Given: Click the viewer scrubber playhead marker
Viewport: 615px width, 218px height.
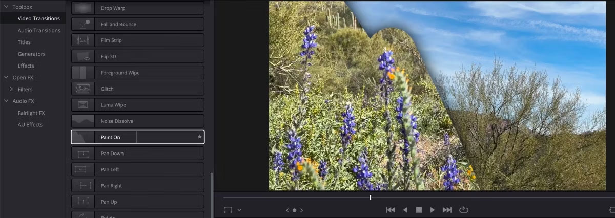Looking at the screenshot, I should 370,197.
